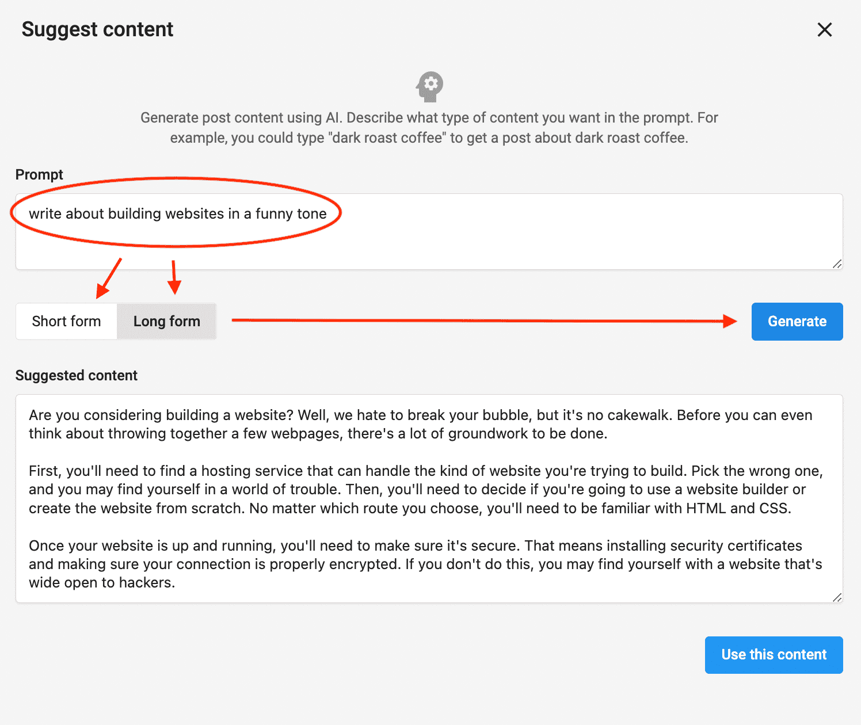Viewport: 861px width, 725px height.
Task: Click the long red arrow pointing to Generate
Action: coord(483,320)
